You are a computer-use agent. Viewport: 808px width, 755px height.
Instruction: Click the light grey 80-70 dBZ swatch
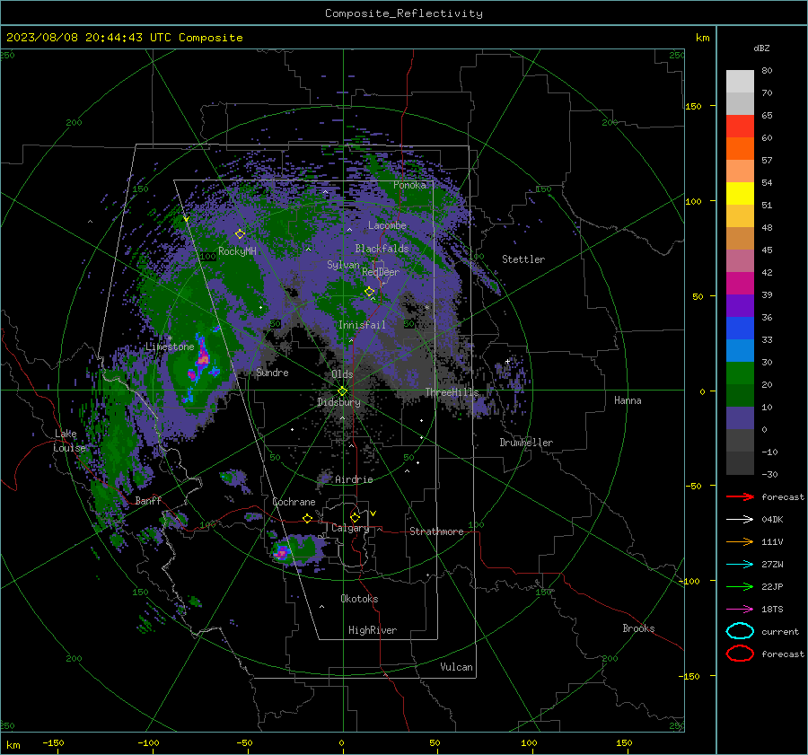pyautogui.click(x=740, y=81)
